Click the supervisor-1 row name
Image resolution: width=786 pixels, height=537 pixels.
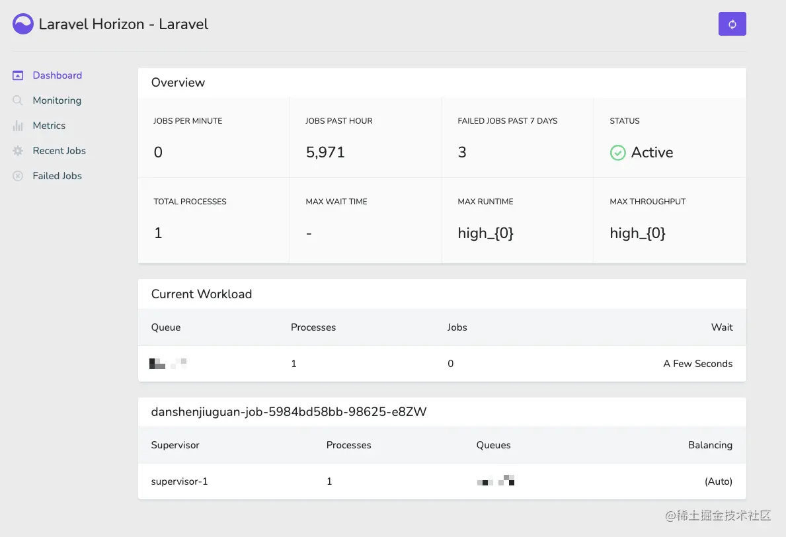(x=179, y=481)
